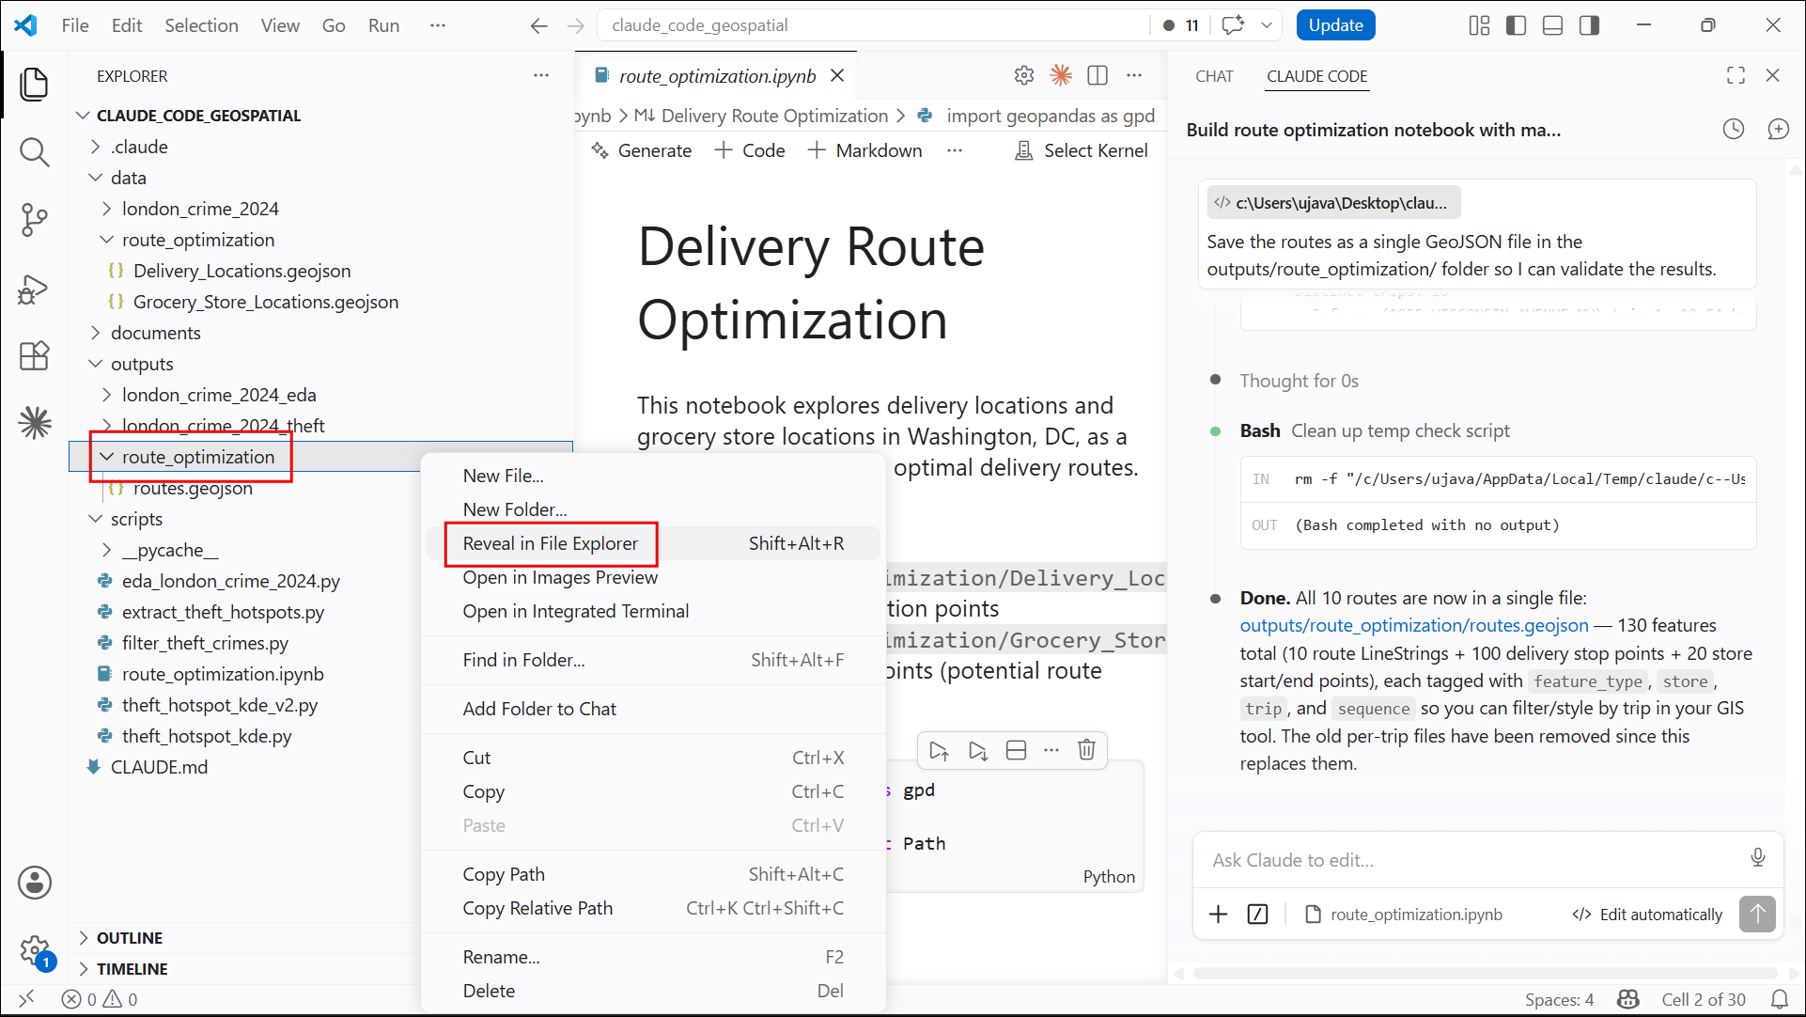Maximize the Claude panel size

coord(1736,75)
